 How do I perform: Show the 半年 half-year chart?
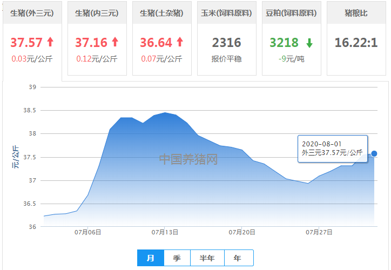pos(207,258)
